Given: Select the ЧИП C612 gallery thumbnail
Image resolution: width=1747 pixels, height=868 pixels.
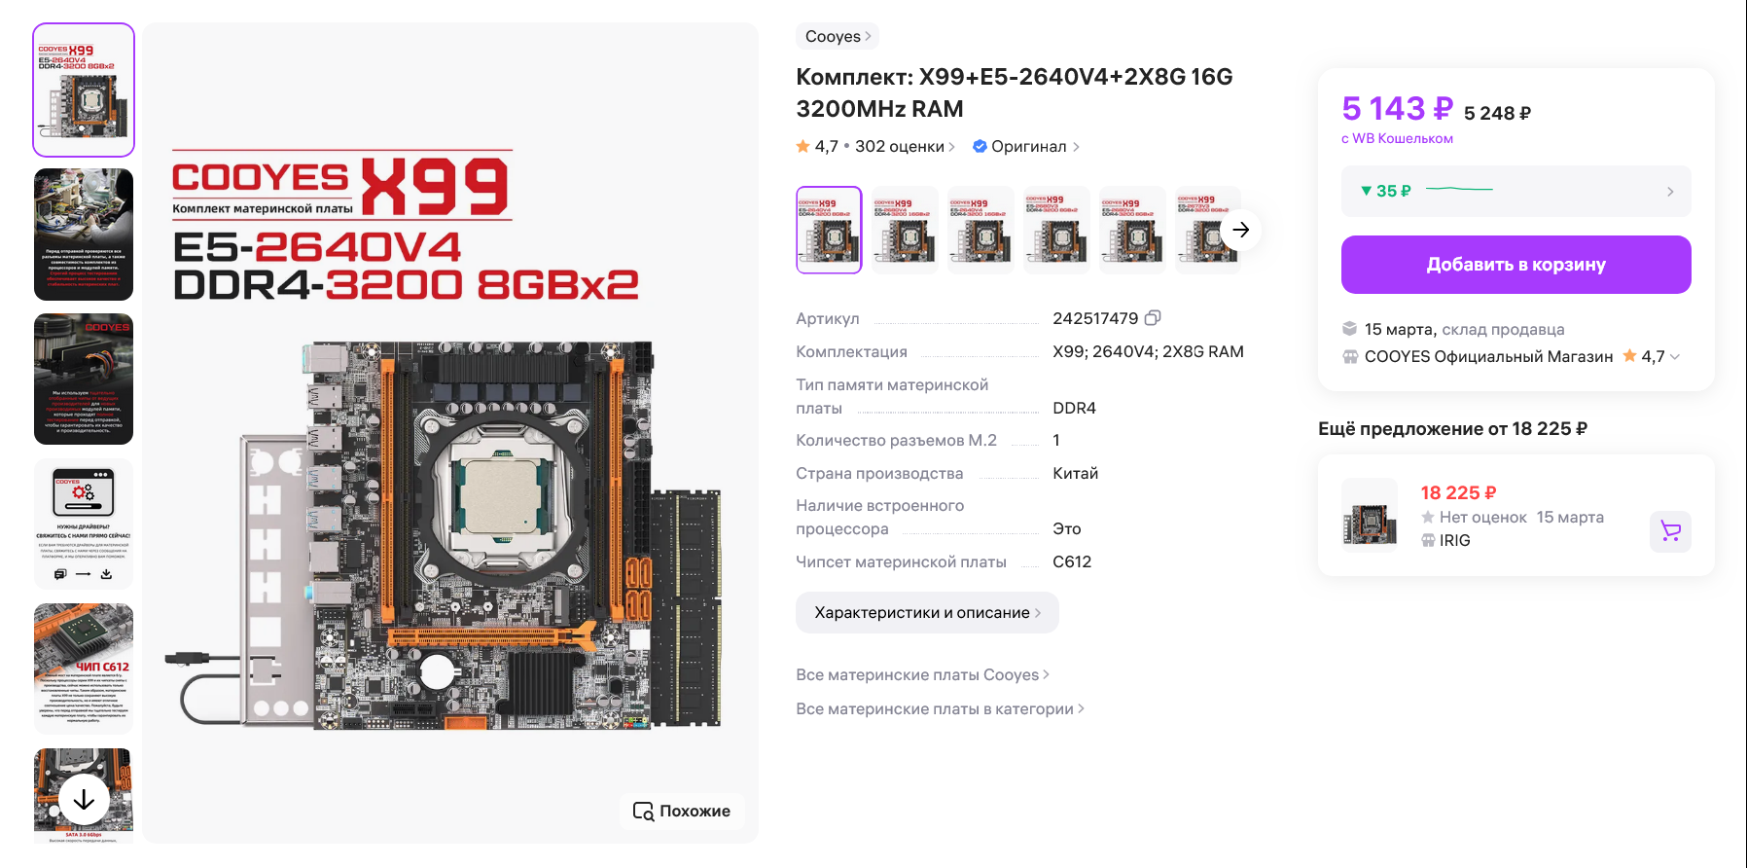Looking at the screenshot, I should (84, 669).
